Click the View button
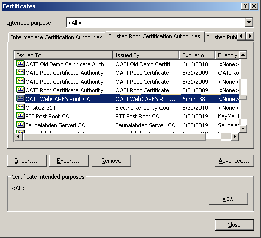 (228, 199)
